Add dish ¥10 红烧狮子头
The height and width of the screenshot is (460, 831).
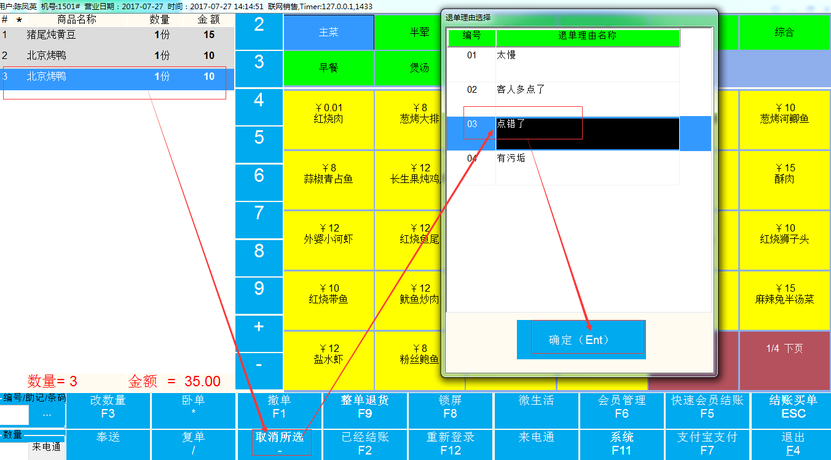tap(784, 240)
